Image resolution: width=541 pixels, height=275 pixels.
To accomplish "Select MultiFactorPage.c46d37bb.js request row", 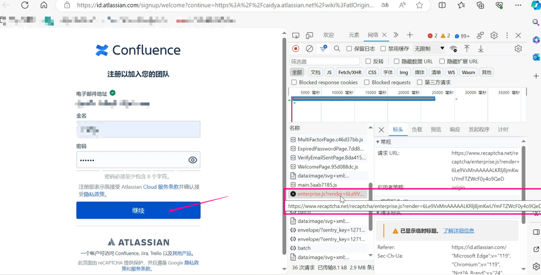I will [x=327, y=140].
